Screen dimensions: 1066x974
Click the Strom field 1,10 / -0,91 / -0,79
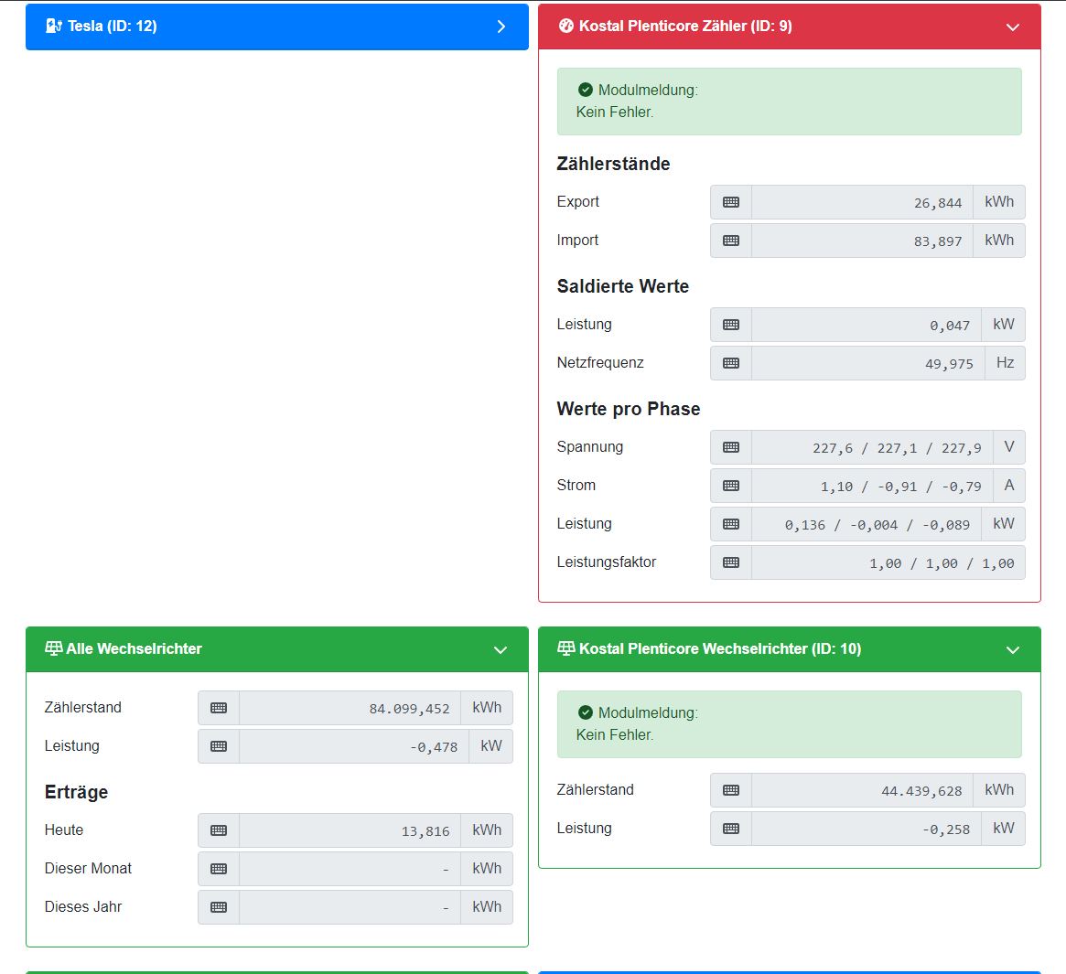click(872, 486)
